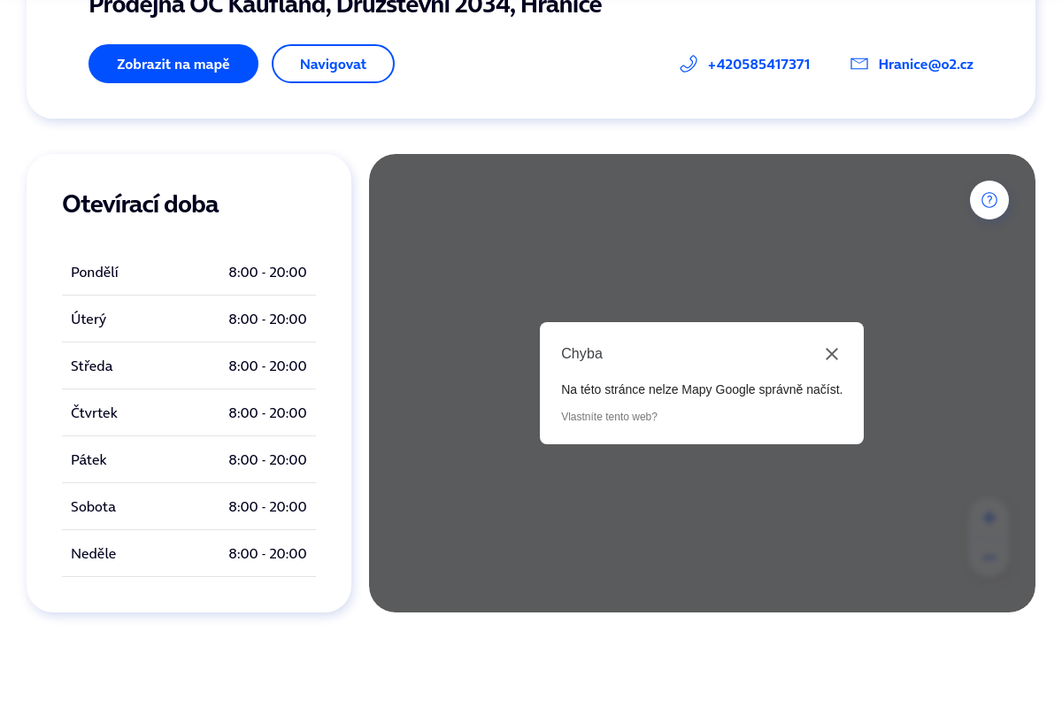Click the Chyba dialog title

click(581, 354)
